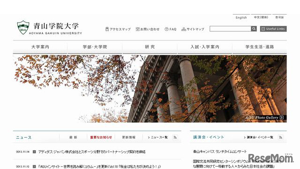Open the FAQ link
Viewport: 300px width, 169px height.
click(x=173, y=29)
